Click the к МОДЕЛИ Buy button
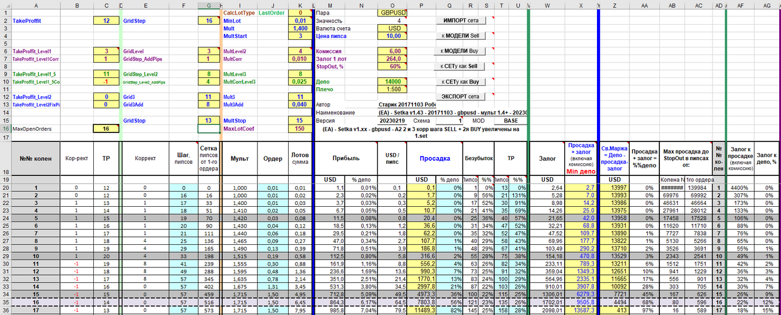Screen dimensions: 781x315 (x=461, y=51)
